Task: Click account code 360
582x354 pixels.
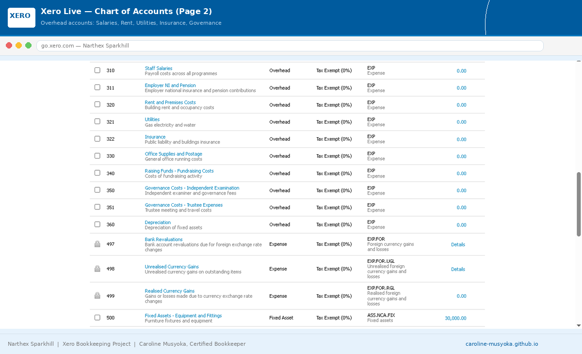Action: (x=111, y=225)
